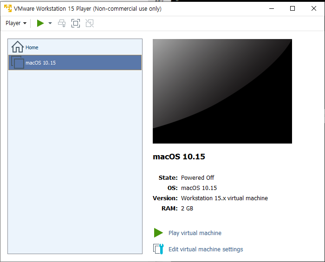Click the Home house icon in library
Image resolution: width=325 pixels, height=262 pixels.
pos(17,47)
